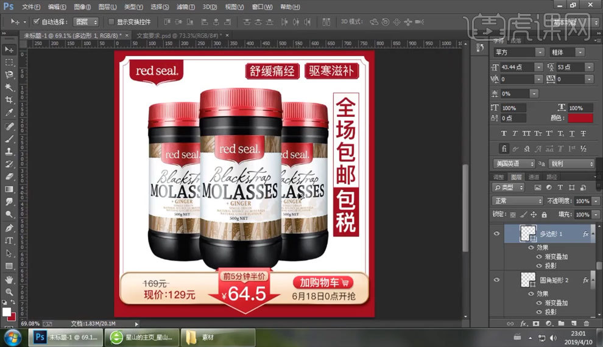Select the Pen tool
This screenshot has height=347, width=603.
click(9, 228)
